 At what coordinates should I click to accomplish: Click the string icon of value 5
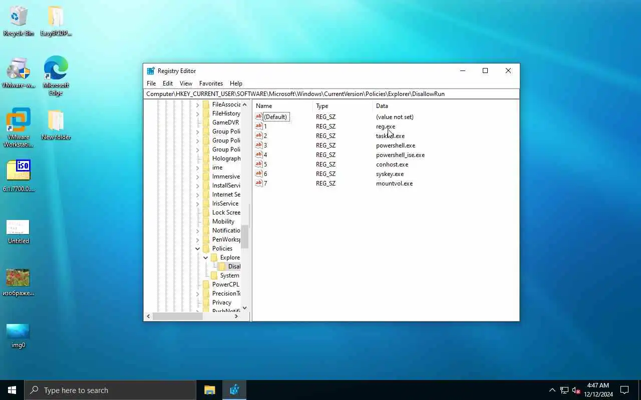tap(258, 164)
